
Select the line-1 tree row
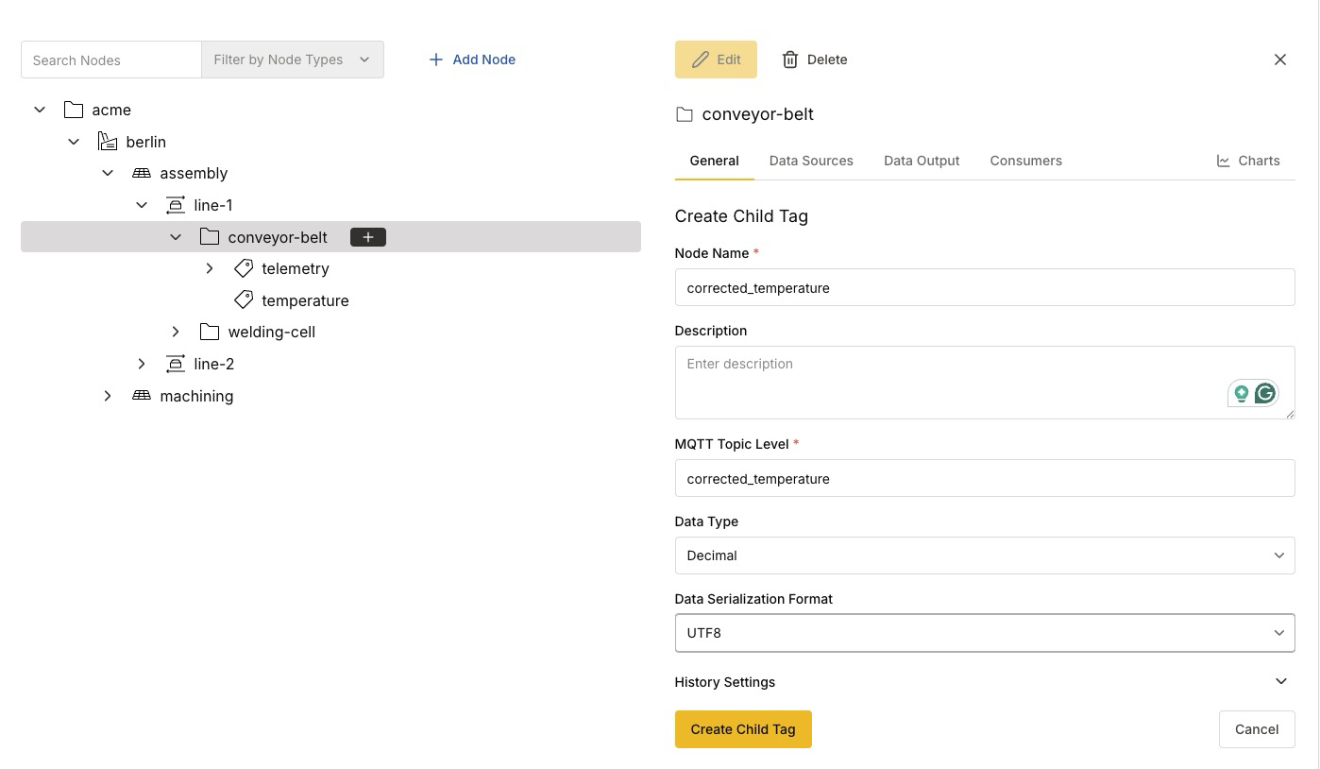click(330, 205)
